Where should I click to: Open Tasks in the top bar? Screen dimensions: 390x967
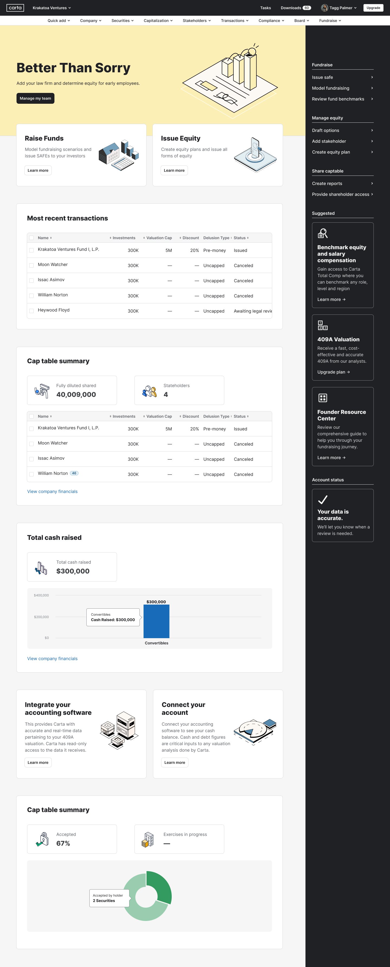[x=265, y=8]
